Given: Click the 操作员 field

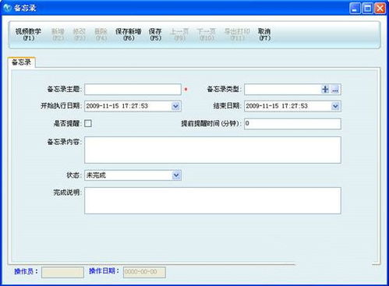Looking at the screenshot, I should pyautogui.click(x=62, y=272).
